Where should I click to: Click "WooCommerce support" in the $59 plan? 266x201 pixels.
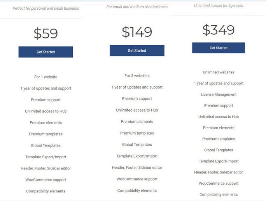(45, 180)
